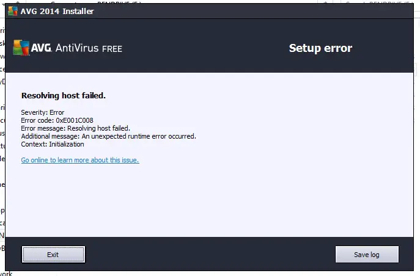Click the 'Severity: Error' line
Viewport: 420px width, 276px height.
[43, 112]
